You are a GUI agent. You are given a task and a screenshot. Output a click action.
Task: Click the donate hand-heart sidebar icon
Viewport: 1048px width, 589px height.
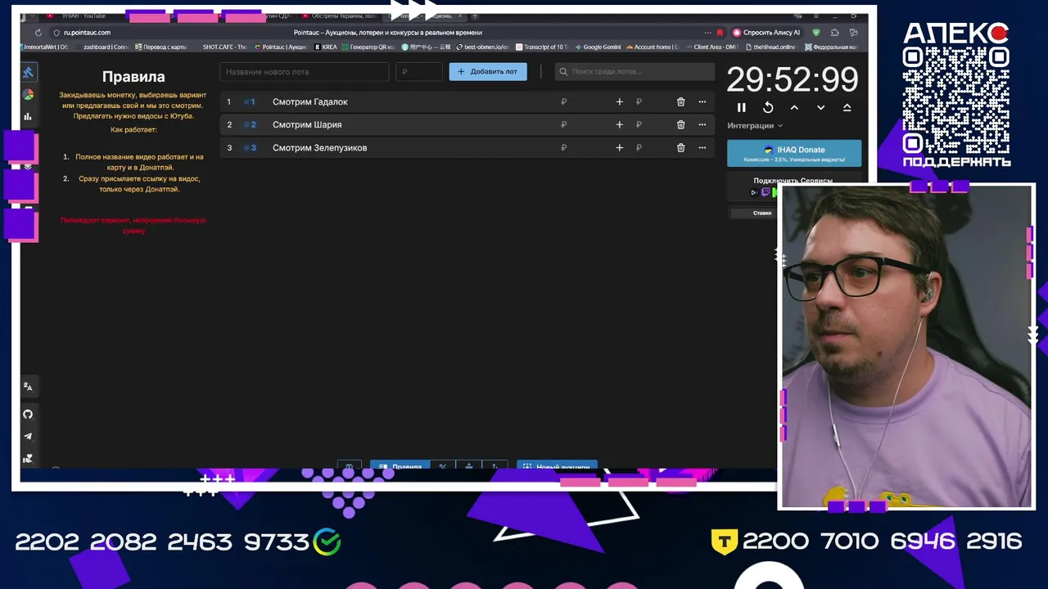pos(28,459)
